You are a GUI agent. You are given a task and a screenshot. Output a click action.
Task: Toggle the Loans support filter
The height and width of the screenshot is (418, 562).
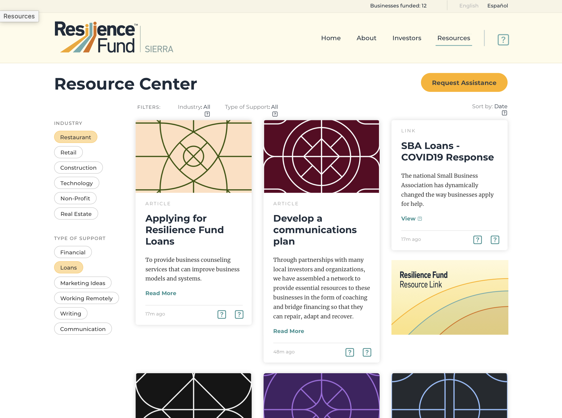pos(68,267)
